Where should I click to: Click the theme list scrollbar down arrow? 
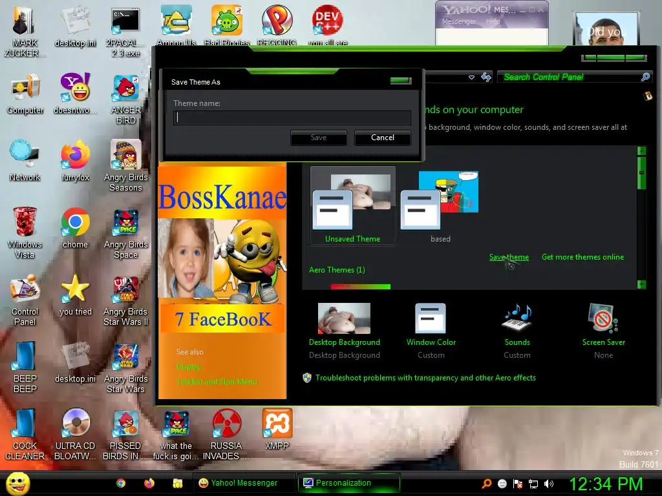pos(641,284)
